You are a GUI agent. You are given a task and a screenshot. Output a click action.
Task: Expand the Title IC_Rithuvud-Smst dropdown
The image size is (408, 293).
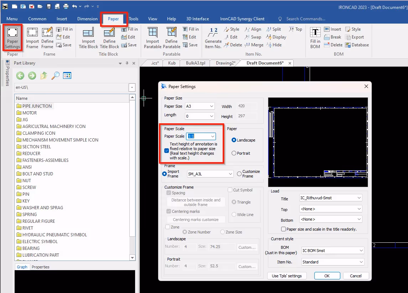(358, 198)
